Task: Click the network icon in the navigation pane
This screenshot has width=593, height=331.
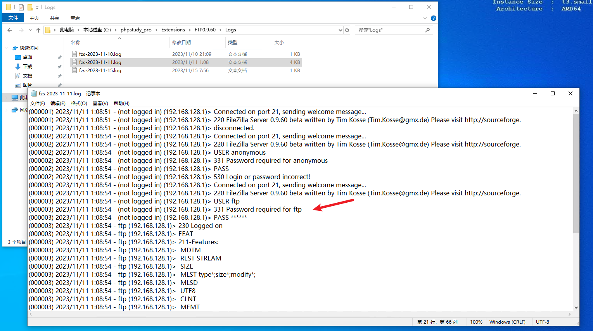Action: point(15,110)
